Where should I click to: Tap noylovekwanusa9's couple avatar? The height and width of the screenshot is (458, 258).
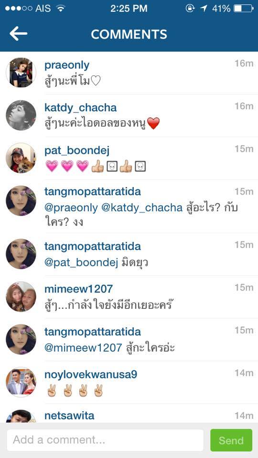point(21,382)
